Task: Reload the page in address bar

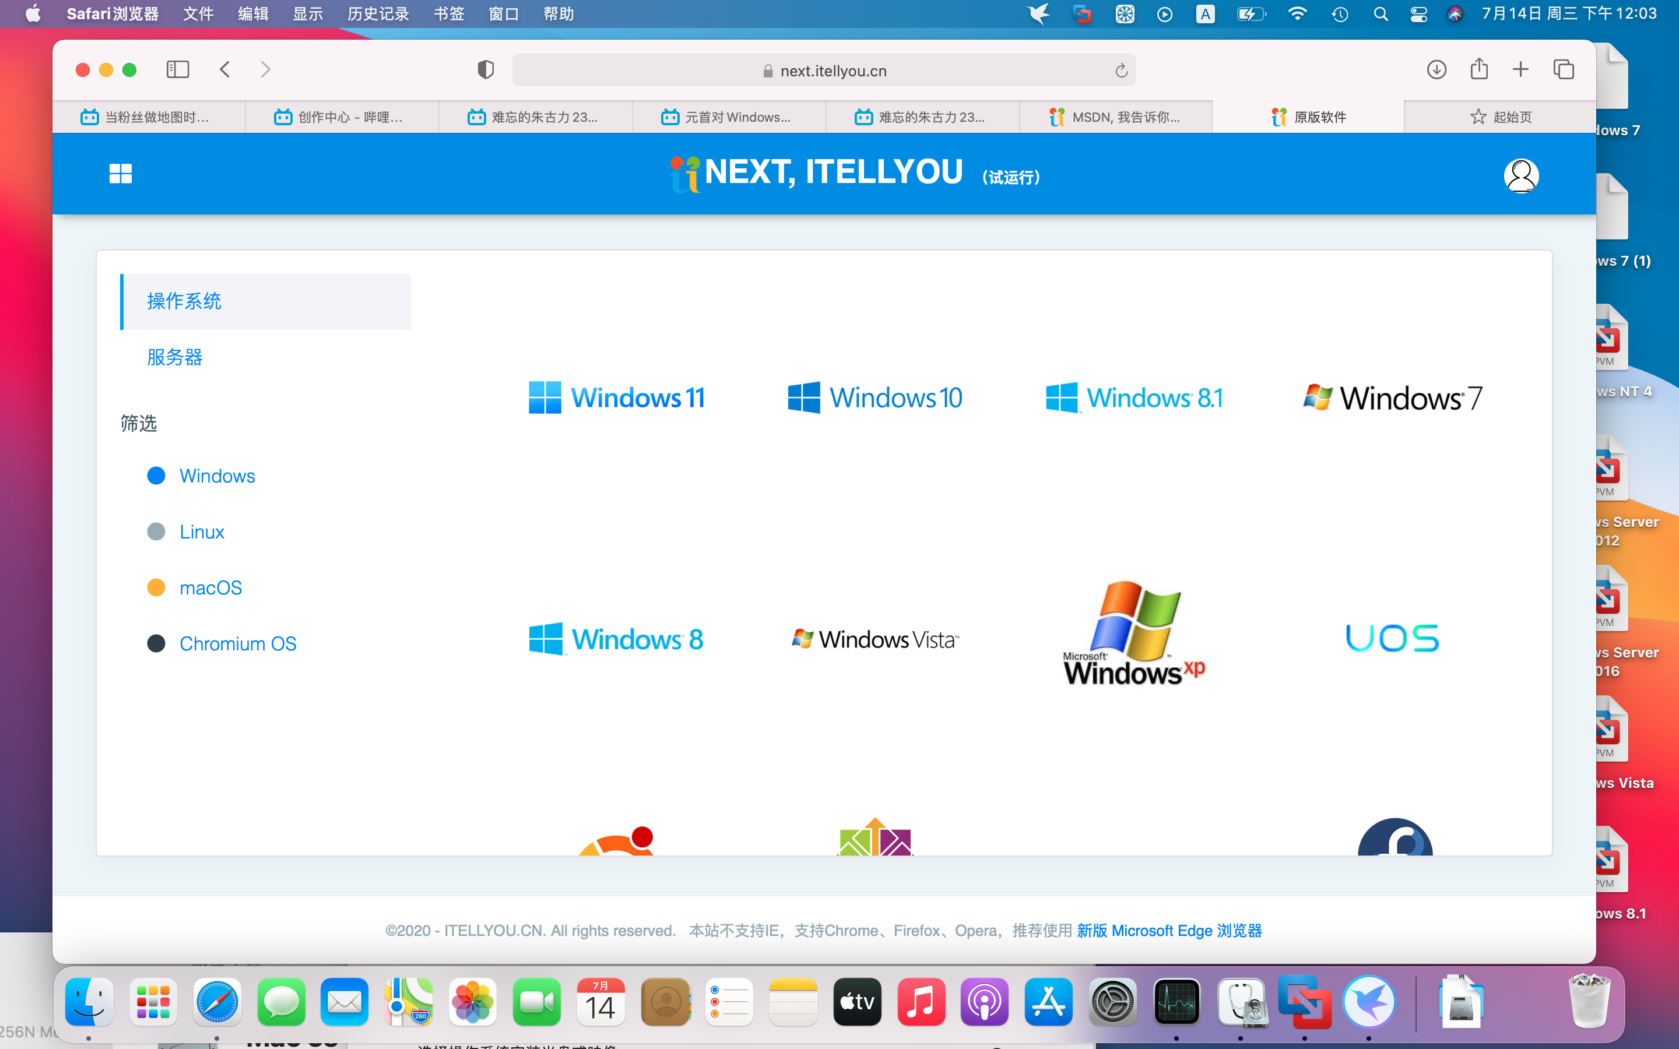Action: [x=1121, y=71]
